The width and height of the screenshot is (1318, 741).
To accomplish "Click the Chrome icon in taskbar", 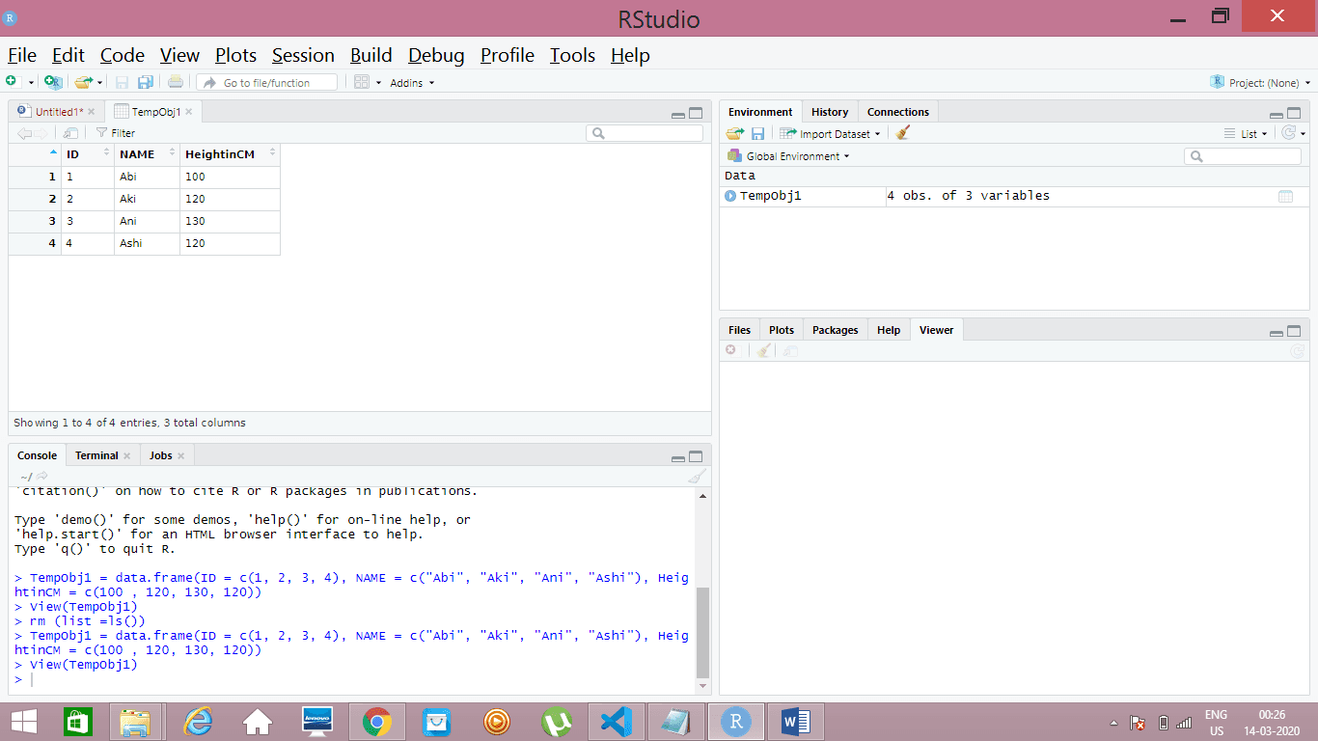I will click(376, 722).
